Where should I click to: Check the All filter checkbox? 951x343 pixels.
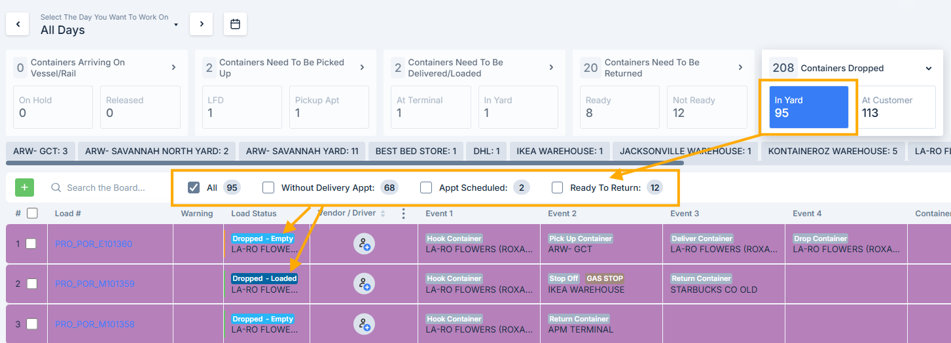point(194,188)
